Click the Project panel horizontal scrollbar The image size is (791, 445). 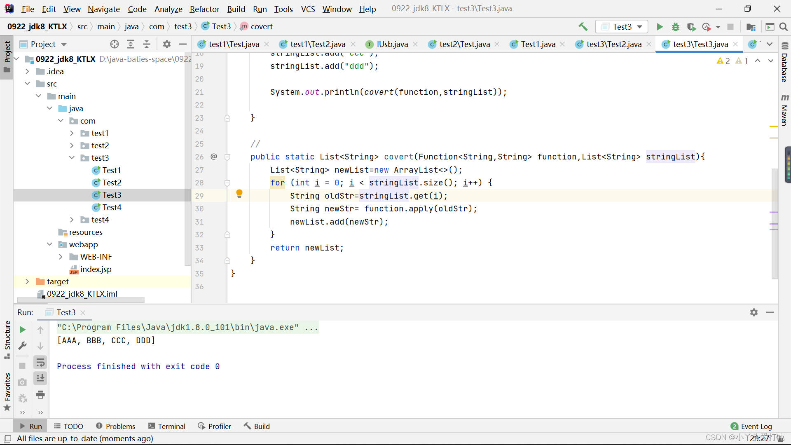click(x=81, y=300)
